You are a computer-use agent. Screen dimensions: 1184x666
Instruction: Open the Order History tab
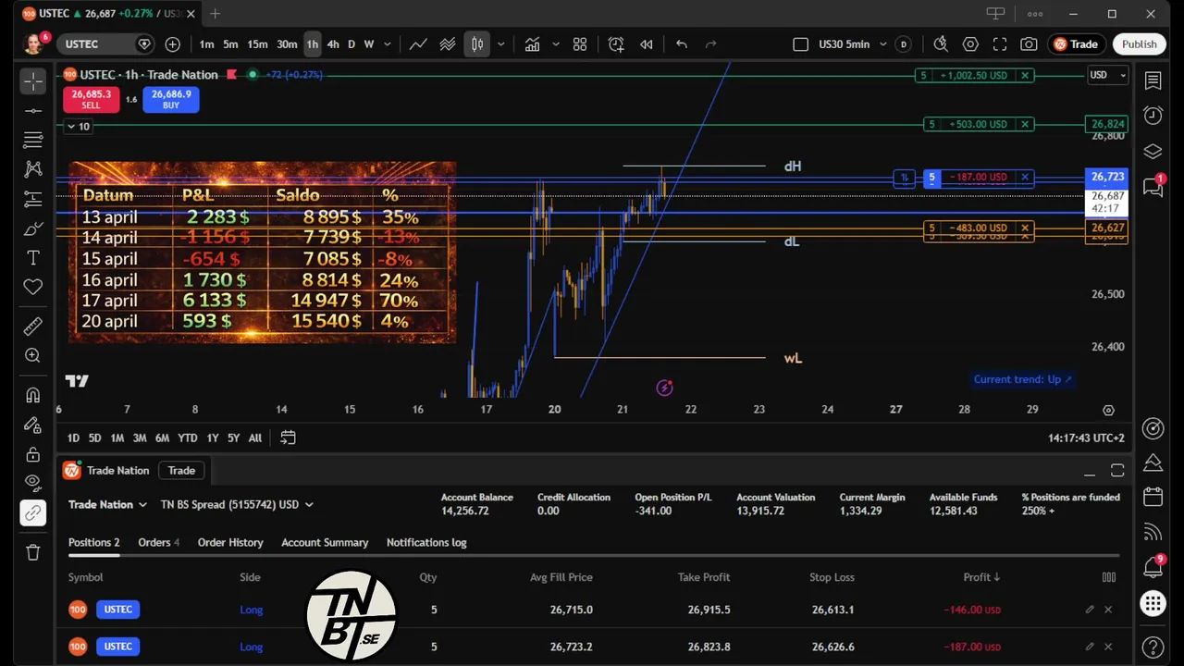(230, 542)
